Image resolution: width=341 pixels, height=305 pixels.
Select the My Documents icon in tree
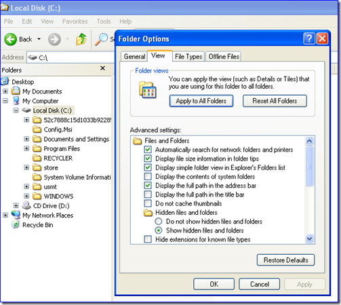[16, 91]
